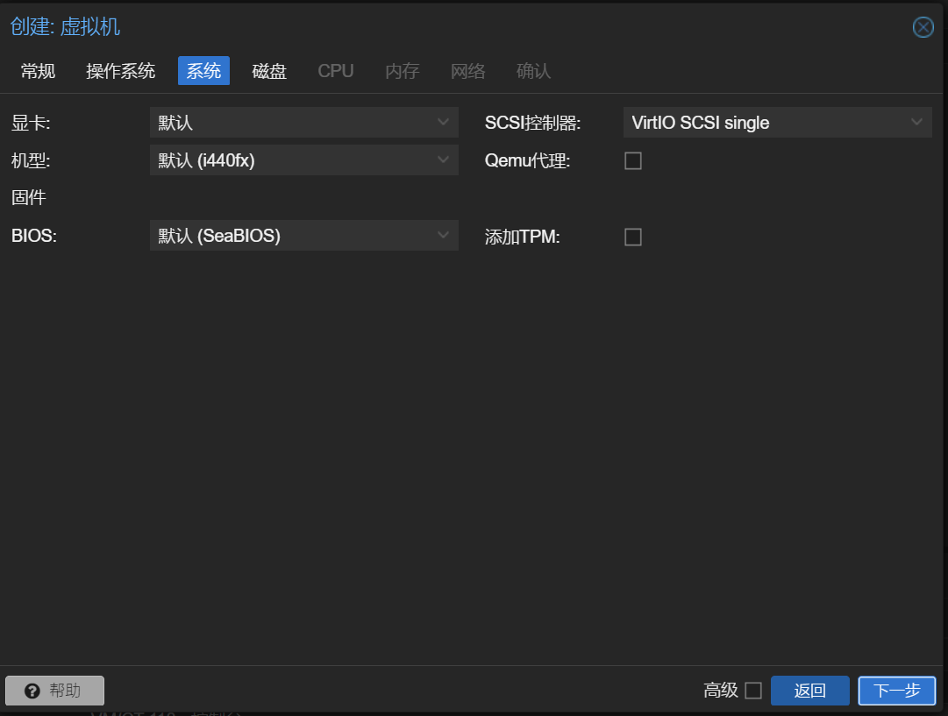
Task: Enable the Qemu代理 checkbox
Action: point(633,160)
